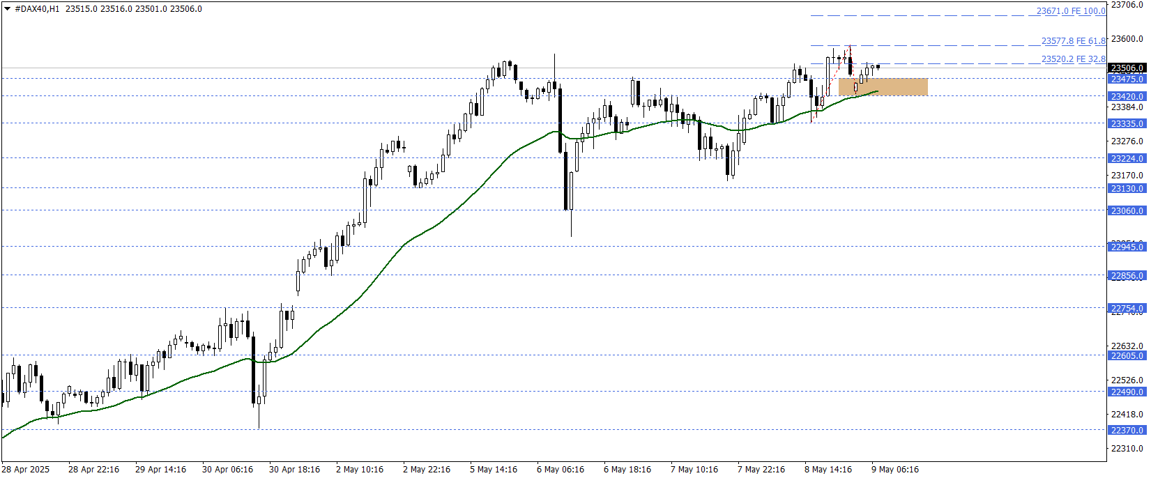Click the triangle arrow beside #DAX40,H1
This screenshot has width=1151, height=478.
8,9
